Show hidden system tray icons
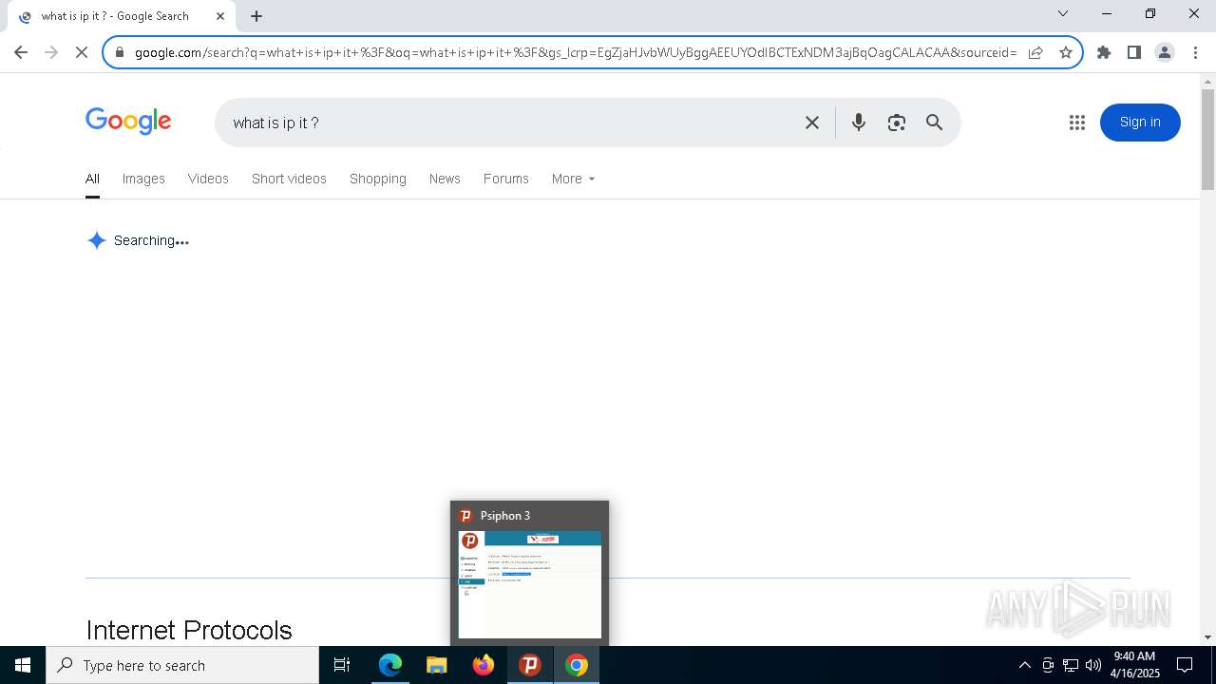This screenshot has width=1216, height=684. 1024,665
